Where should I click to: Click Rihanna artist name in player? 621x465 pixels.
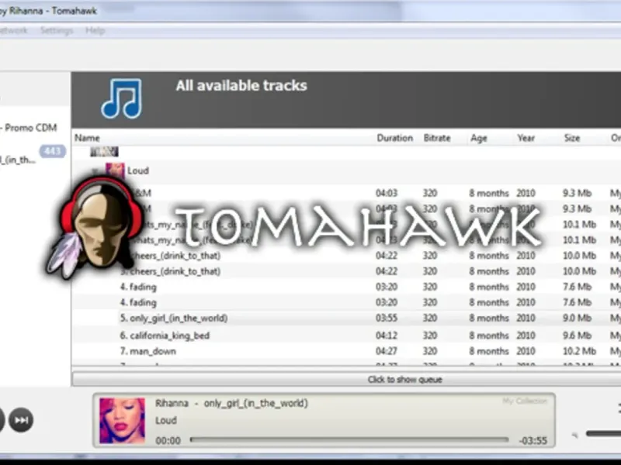click(172, 403)
